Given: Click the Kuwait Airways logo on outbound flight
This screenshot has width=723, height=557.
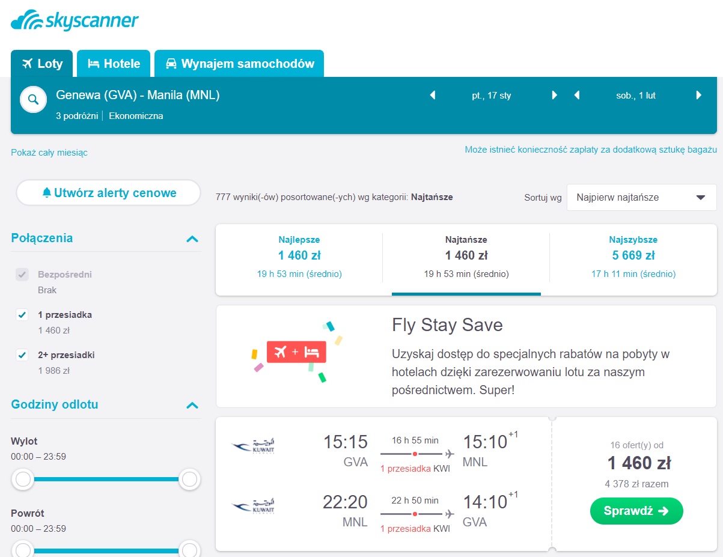Looking at the screenshot, I should [253, 446].
